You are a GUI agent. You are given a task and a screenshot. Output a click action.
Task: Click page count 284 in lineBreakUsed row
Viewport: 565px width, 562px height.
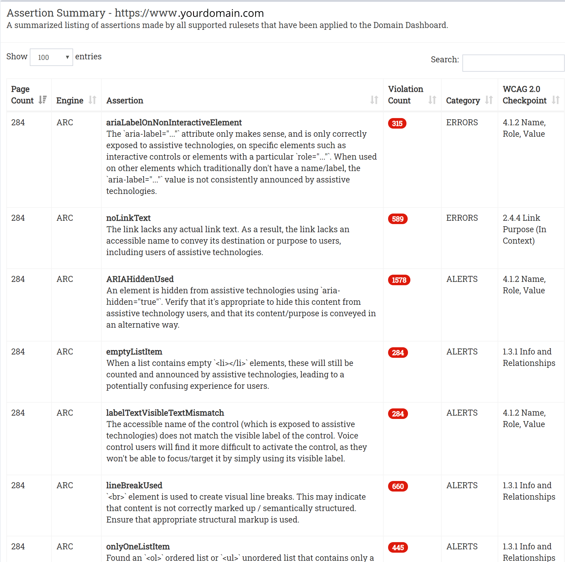(18, 486)
